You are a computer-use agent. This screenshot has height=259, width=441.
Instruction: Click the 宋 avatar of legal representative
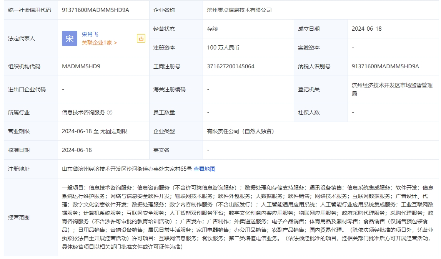(69, 38)
